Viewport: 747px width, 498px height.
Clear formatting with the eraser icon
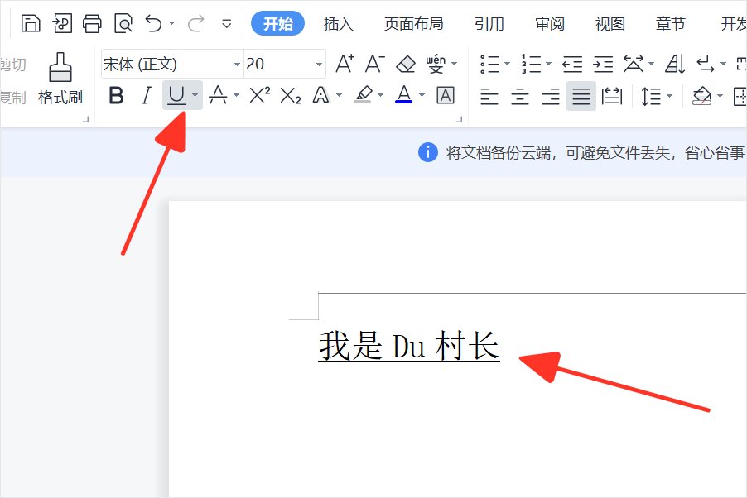click(405, 63)
